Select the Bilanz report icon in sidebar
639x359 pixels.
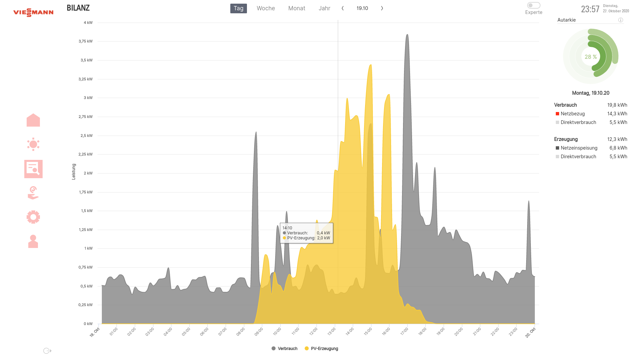point(33,169)
